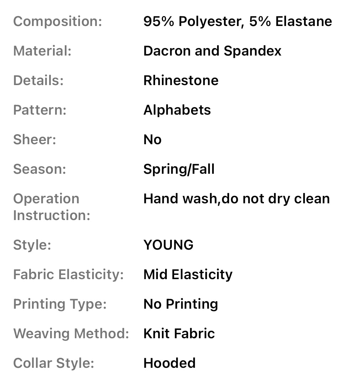Click the "Fabric Elasticity:" label
Viewport: 353px width, 371px height.
pos(68,275)
